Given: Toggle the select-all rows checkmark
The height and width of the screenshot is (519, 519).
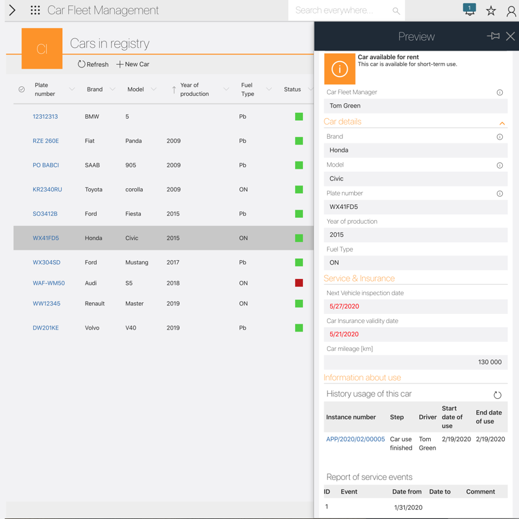Looking at the screenshot, I should pyautogui.click(x=21, y=90).
